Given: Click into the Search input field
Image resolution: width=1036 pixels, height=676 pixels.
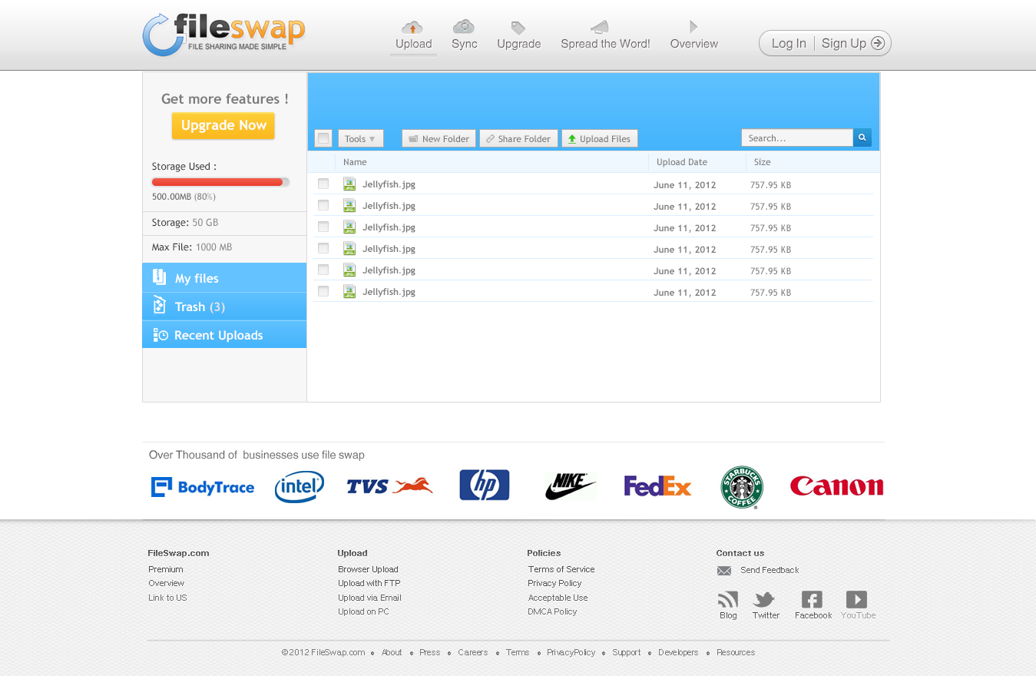Looking at the screenshot, I should tap(796, 138).
